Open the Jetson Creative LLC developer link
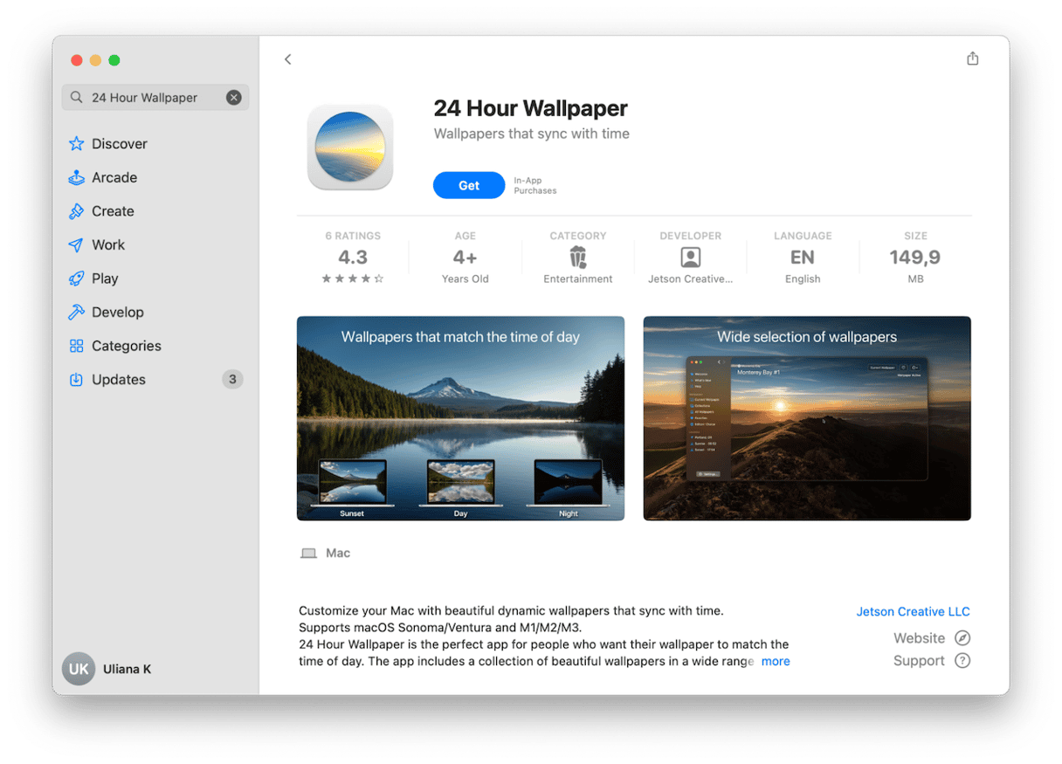Screen dimensions: 1062x764 coord(913,612)
